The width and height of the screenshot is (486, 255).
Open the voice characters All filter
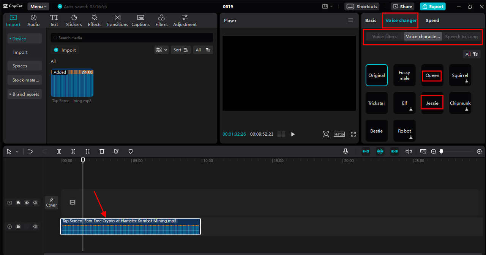point(472,54)
